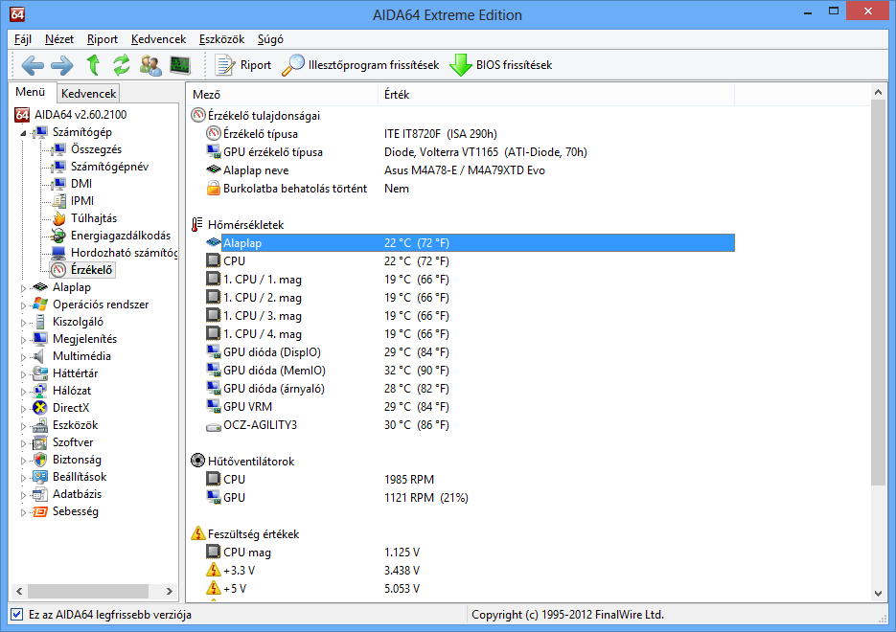Image resolution: width=896 pixels, height=632 pixels.
Task: Sort by the Érték column header
Action: 556,95
